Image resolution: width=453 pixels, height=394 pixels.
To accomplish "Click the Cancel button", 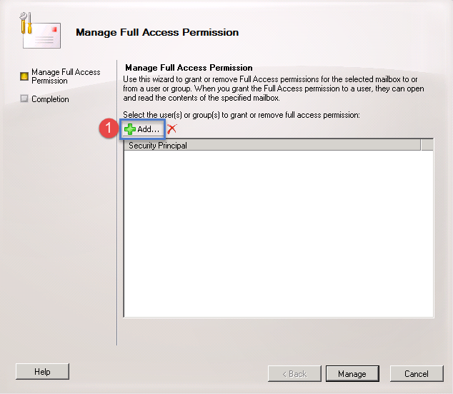I will tap(417, 374).
